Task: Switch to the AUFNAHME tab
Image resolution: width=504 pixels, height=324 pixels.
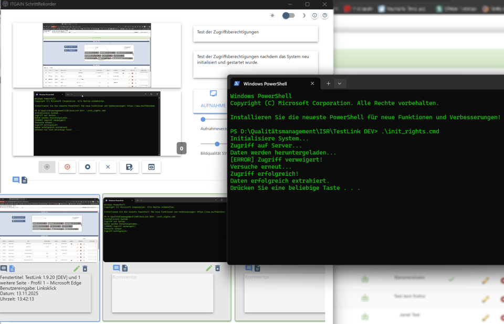Action: pyautogui.click(x=213, y=99)
